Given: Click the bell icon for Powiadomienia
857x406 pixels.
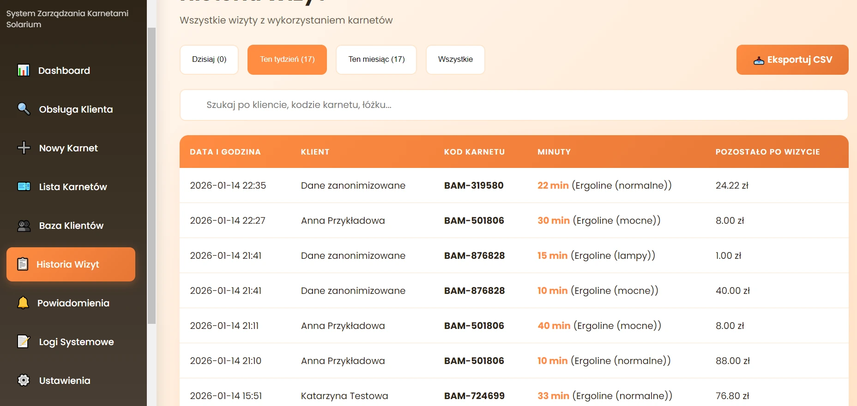Looking at the screenshot, I should [23, 303].
